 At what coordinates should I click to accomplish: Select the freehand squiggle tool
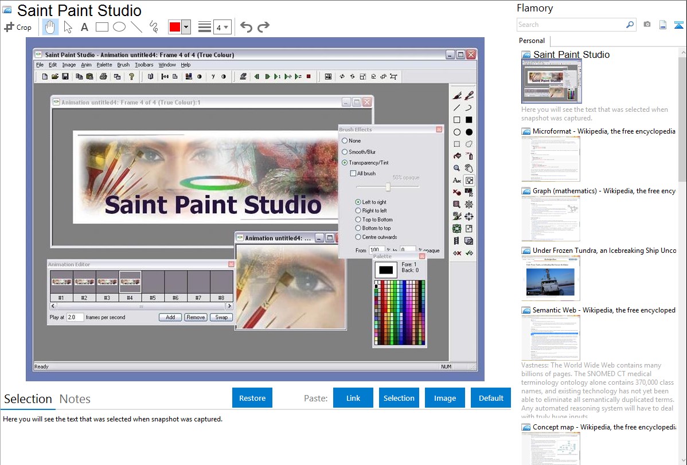pos(154,27)
